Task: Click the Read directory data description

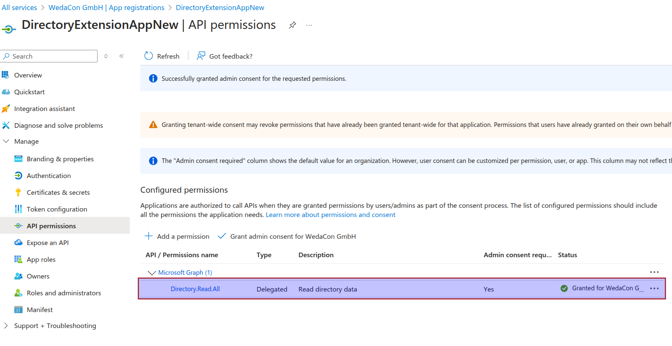Action: point(328,289)
